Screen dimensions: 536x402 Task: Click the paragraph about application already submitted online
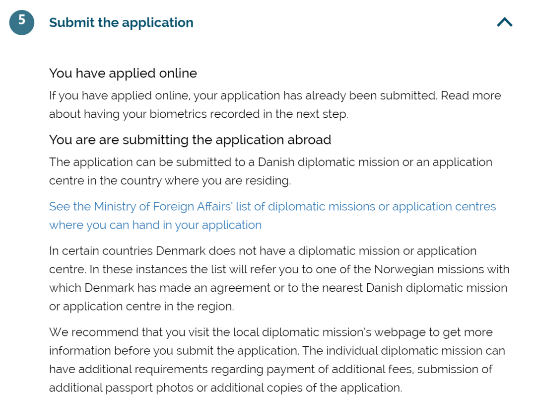click(x=274, y=95)
